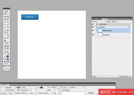The width and height of the screenshot is (134, 95).
Task: Select the Eyedropper tool
Action: pyautogui.click(x=5, y=53)
